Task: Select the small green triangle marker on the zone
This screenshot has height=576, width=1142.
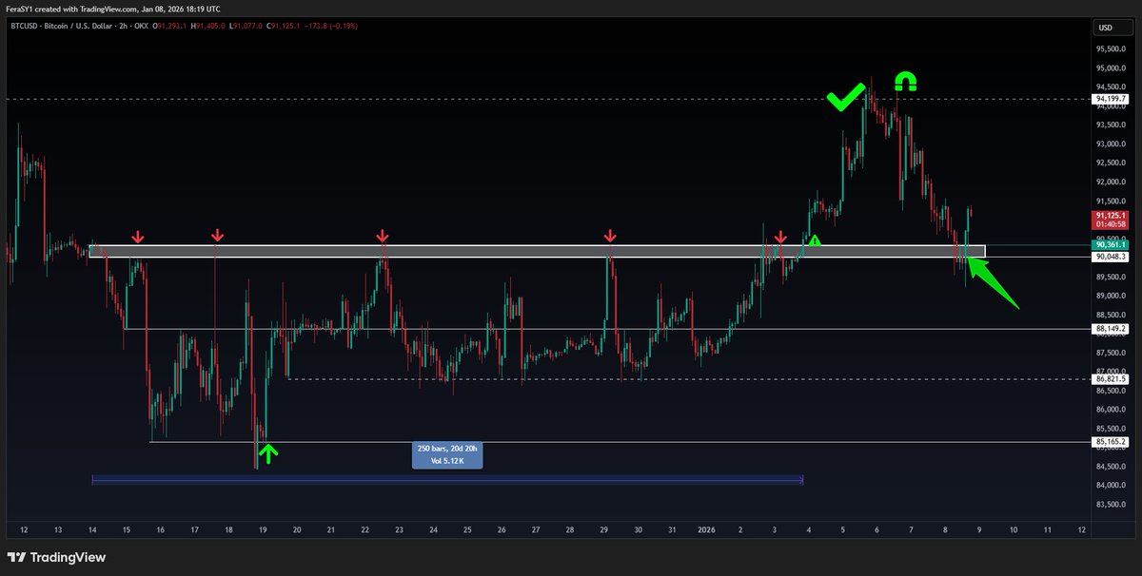Action: (815, 241)
